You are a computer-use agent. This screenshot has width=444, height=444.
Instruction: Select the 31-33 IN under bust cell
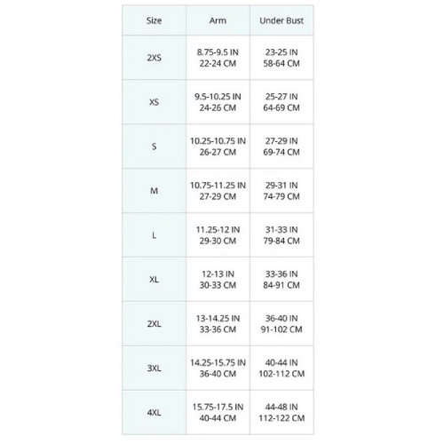[281, 235]
